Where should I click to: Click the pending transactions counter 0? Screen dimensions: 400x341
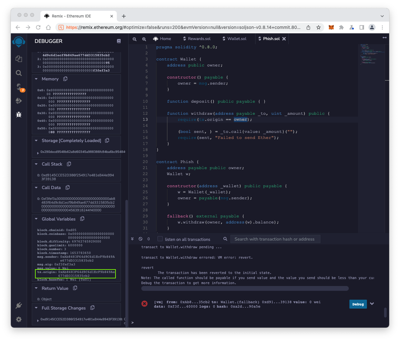tap(149, 239)
